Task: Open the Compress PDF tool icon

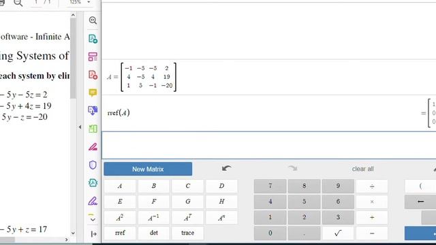Action: click(93, 183)
